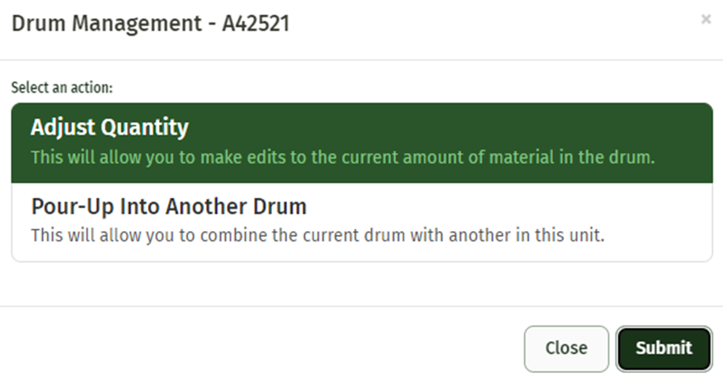Close the Drum Management modal via top-right X

[706, 20]
